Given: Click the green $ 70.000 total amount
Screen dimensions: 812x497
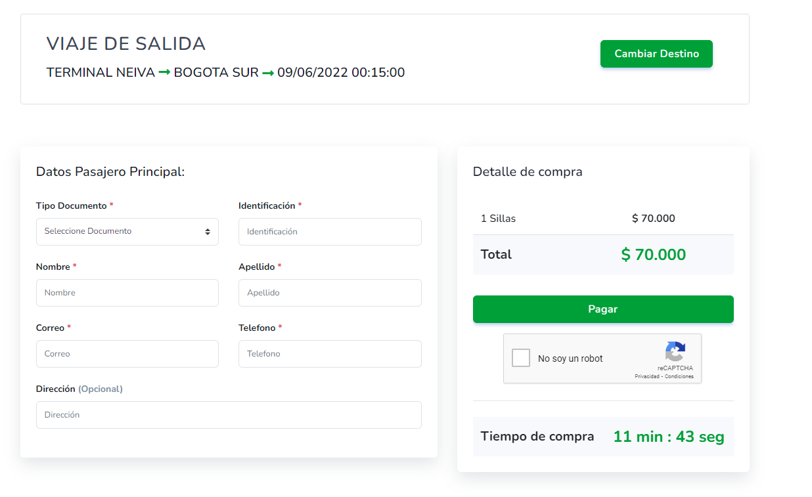Looking at the screenshot, I should click(653, 255).
